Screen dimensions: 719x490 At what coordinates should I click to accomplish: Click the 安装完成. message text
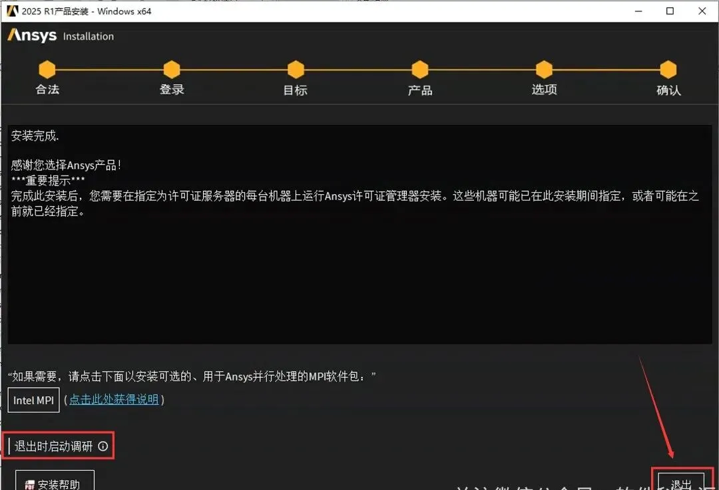click(35, 136)
